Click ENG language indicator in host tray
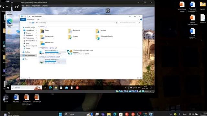The width and height of the screenshot is (207, 116). pyautogui.click(x=185, y=114)
